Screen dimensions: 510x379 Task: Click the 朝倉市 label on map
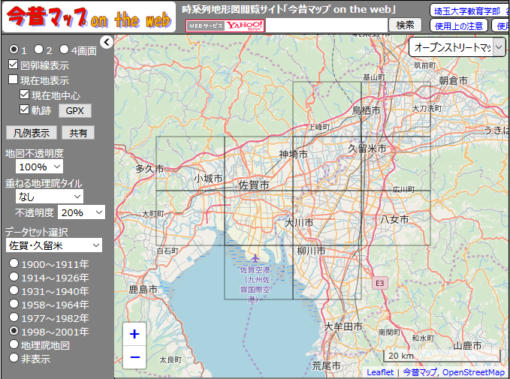(x=454, y=80)
